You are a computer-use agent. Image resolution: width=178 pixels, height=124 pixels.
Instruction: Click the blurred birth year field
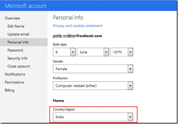pos(122,52)
